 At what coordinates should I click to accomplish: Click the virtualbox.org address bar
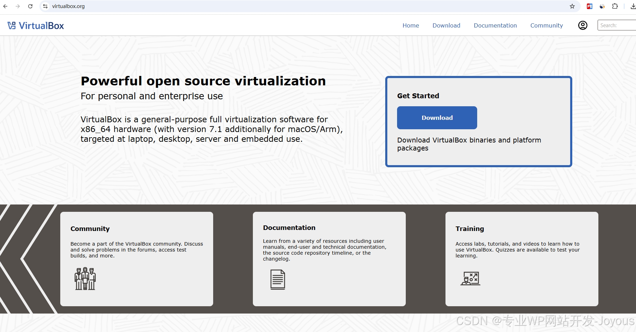[x=309, y=6]
